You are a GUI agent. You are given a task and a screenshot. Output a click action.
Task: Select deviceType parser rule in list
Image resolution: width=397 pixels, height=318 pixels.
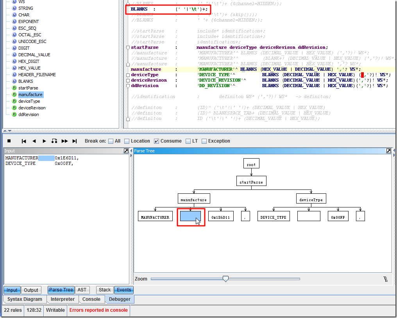29,101
